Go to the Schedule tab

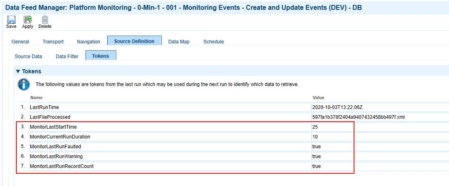pos(214,41)
